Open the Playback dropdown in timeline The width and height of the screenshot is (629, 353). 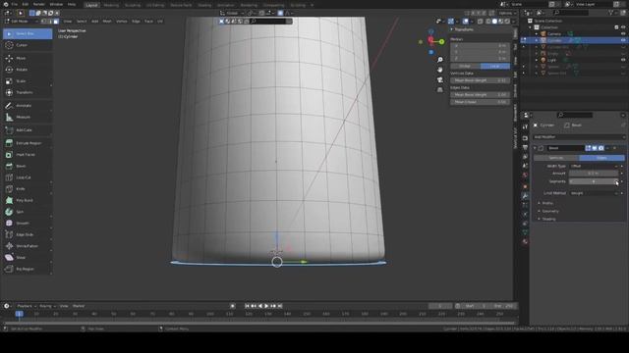[x=27, y=306]
